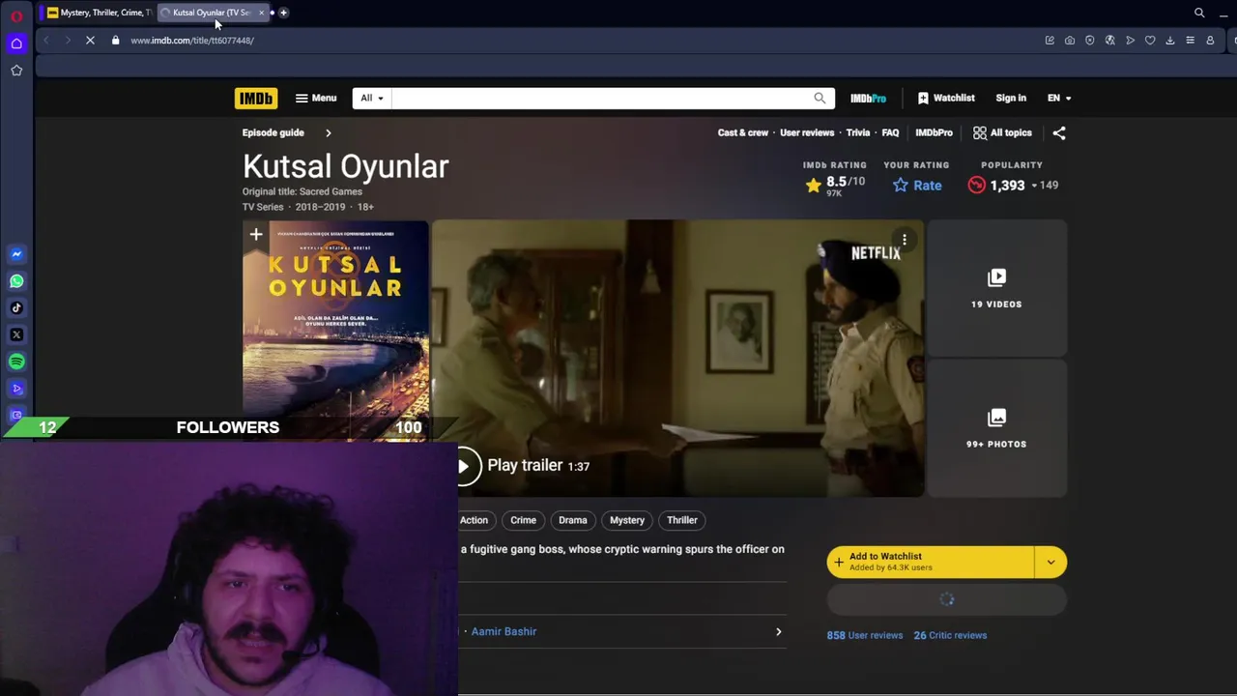Open the 99+ Photos tile
This screenshot has height=696, width=1237.
(996, 428)
